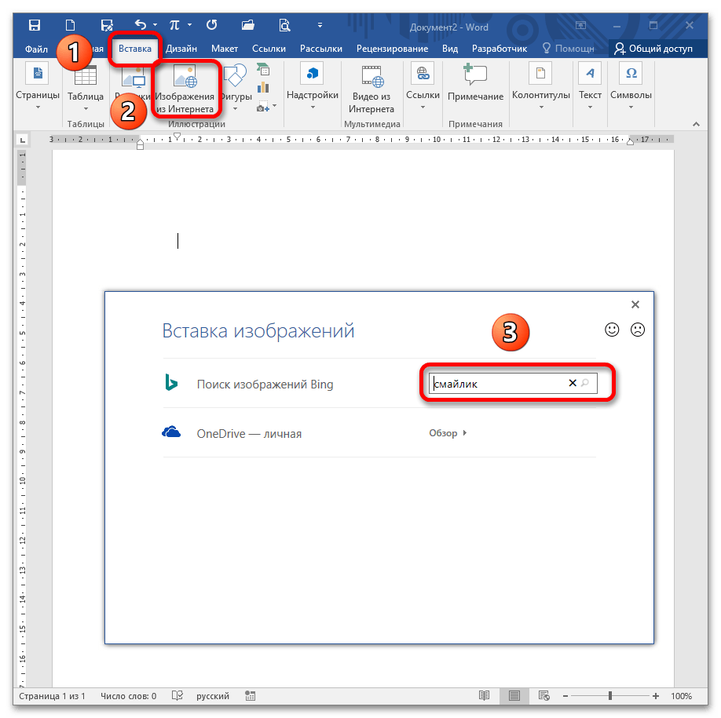Image resolution: width=721 pixels, height=718 pixels.
Task: Click the tab stop selector on ruler
Action: (x=22, y=140)
